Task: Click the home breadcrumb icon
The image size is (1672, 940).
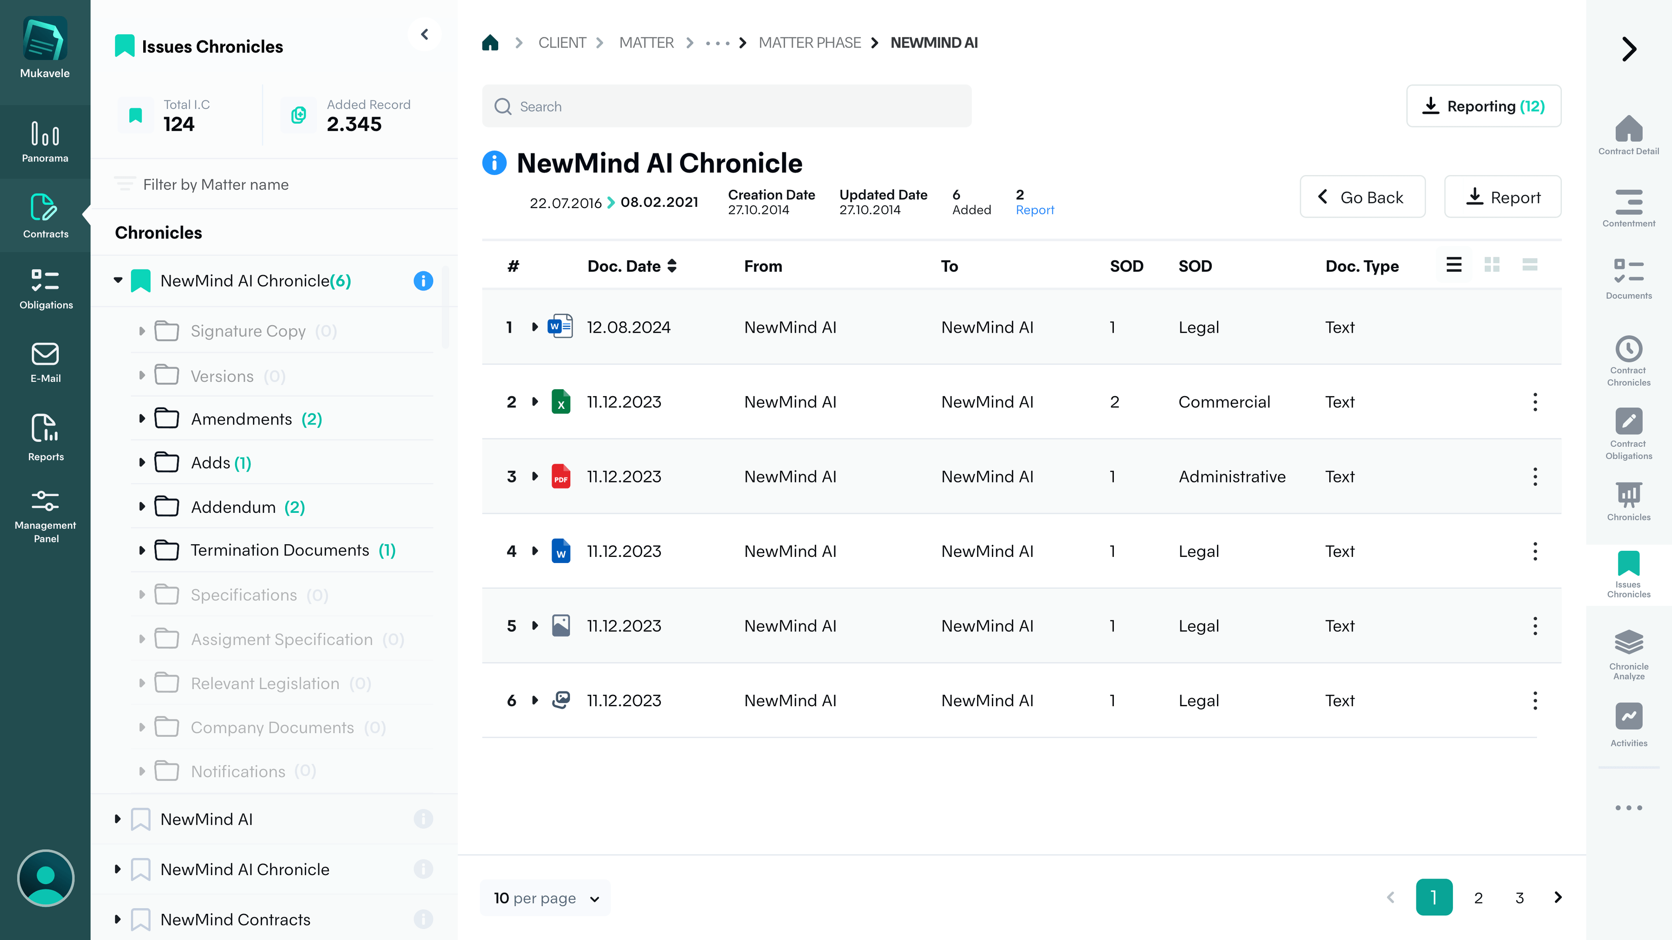Action: (x=490, y=43)
